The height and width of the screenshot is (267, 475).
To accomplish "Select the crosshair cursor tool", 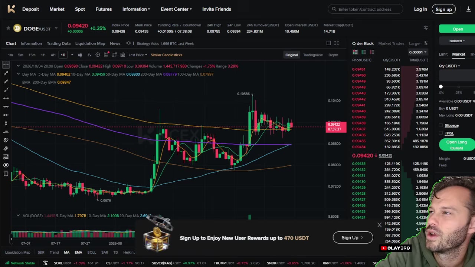I will [x=6, y=65].
